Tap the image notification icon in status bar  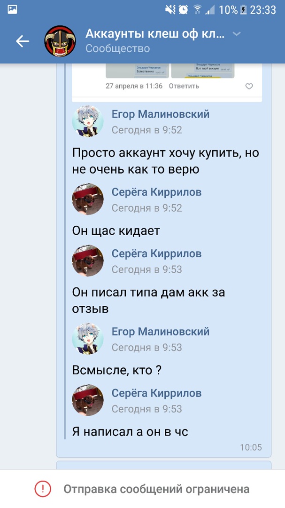[x=12, y=10]
